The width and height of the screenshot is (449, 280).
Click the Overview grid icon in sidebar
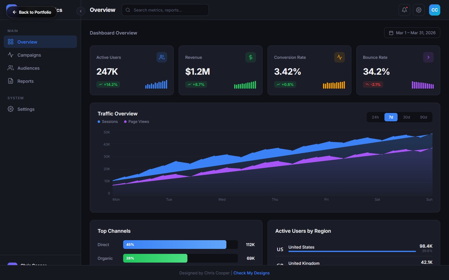(11, 42)
